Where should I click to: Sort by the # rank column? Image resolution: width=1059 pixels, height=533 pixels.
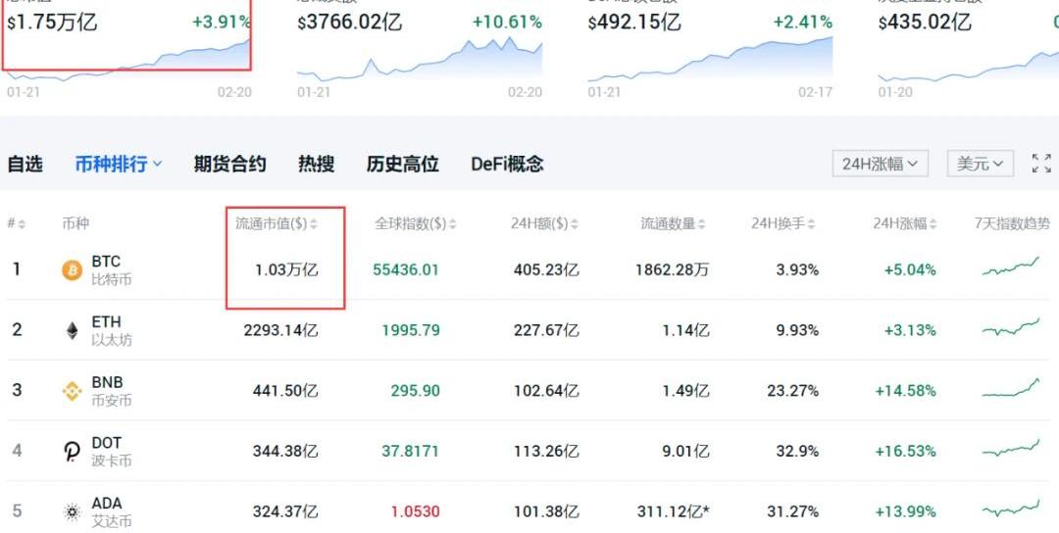click(17, 223)
